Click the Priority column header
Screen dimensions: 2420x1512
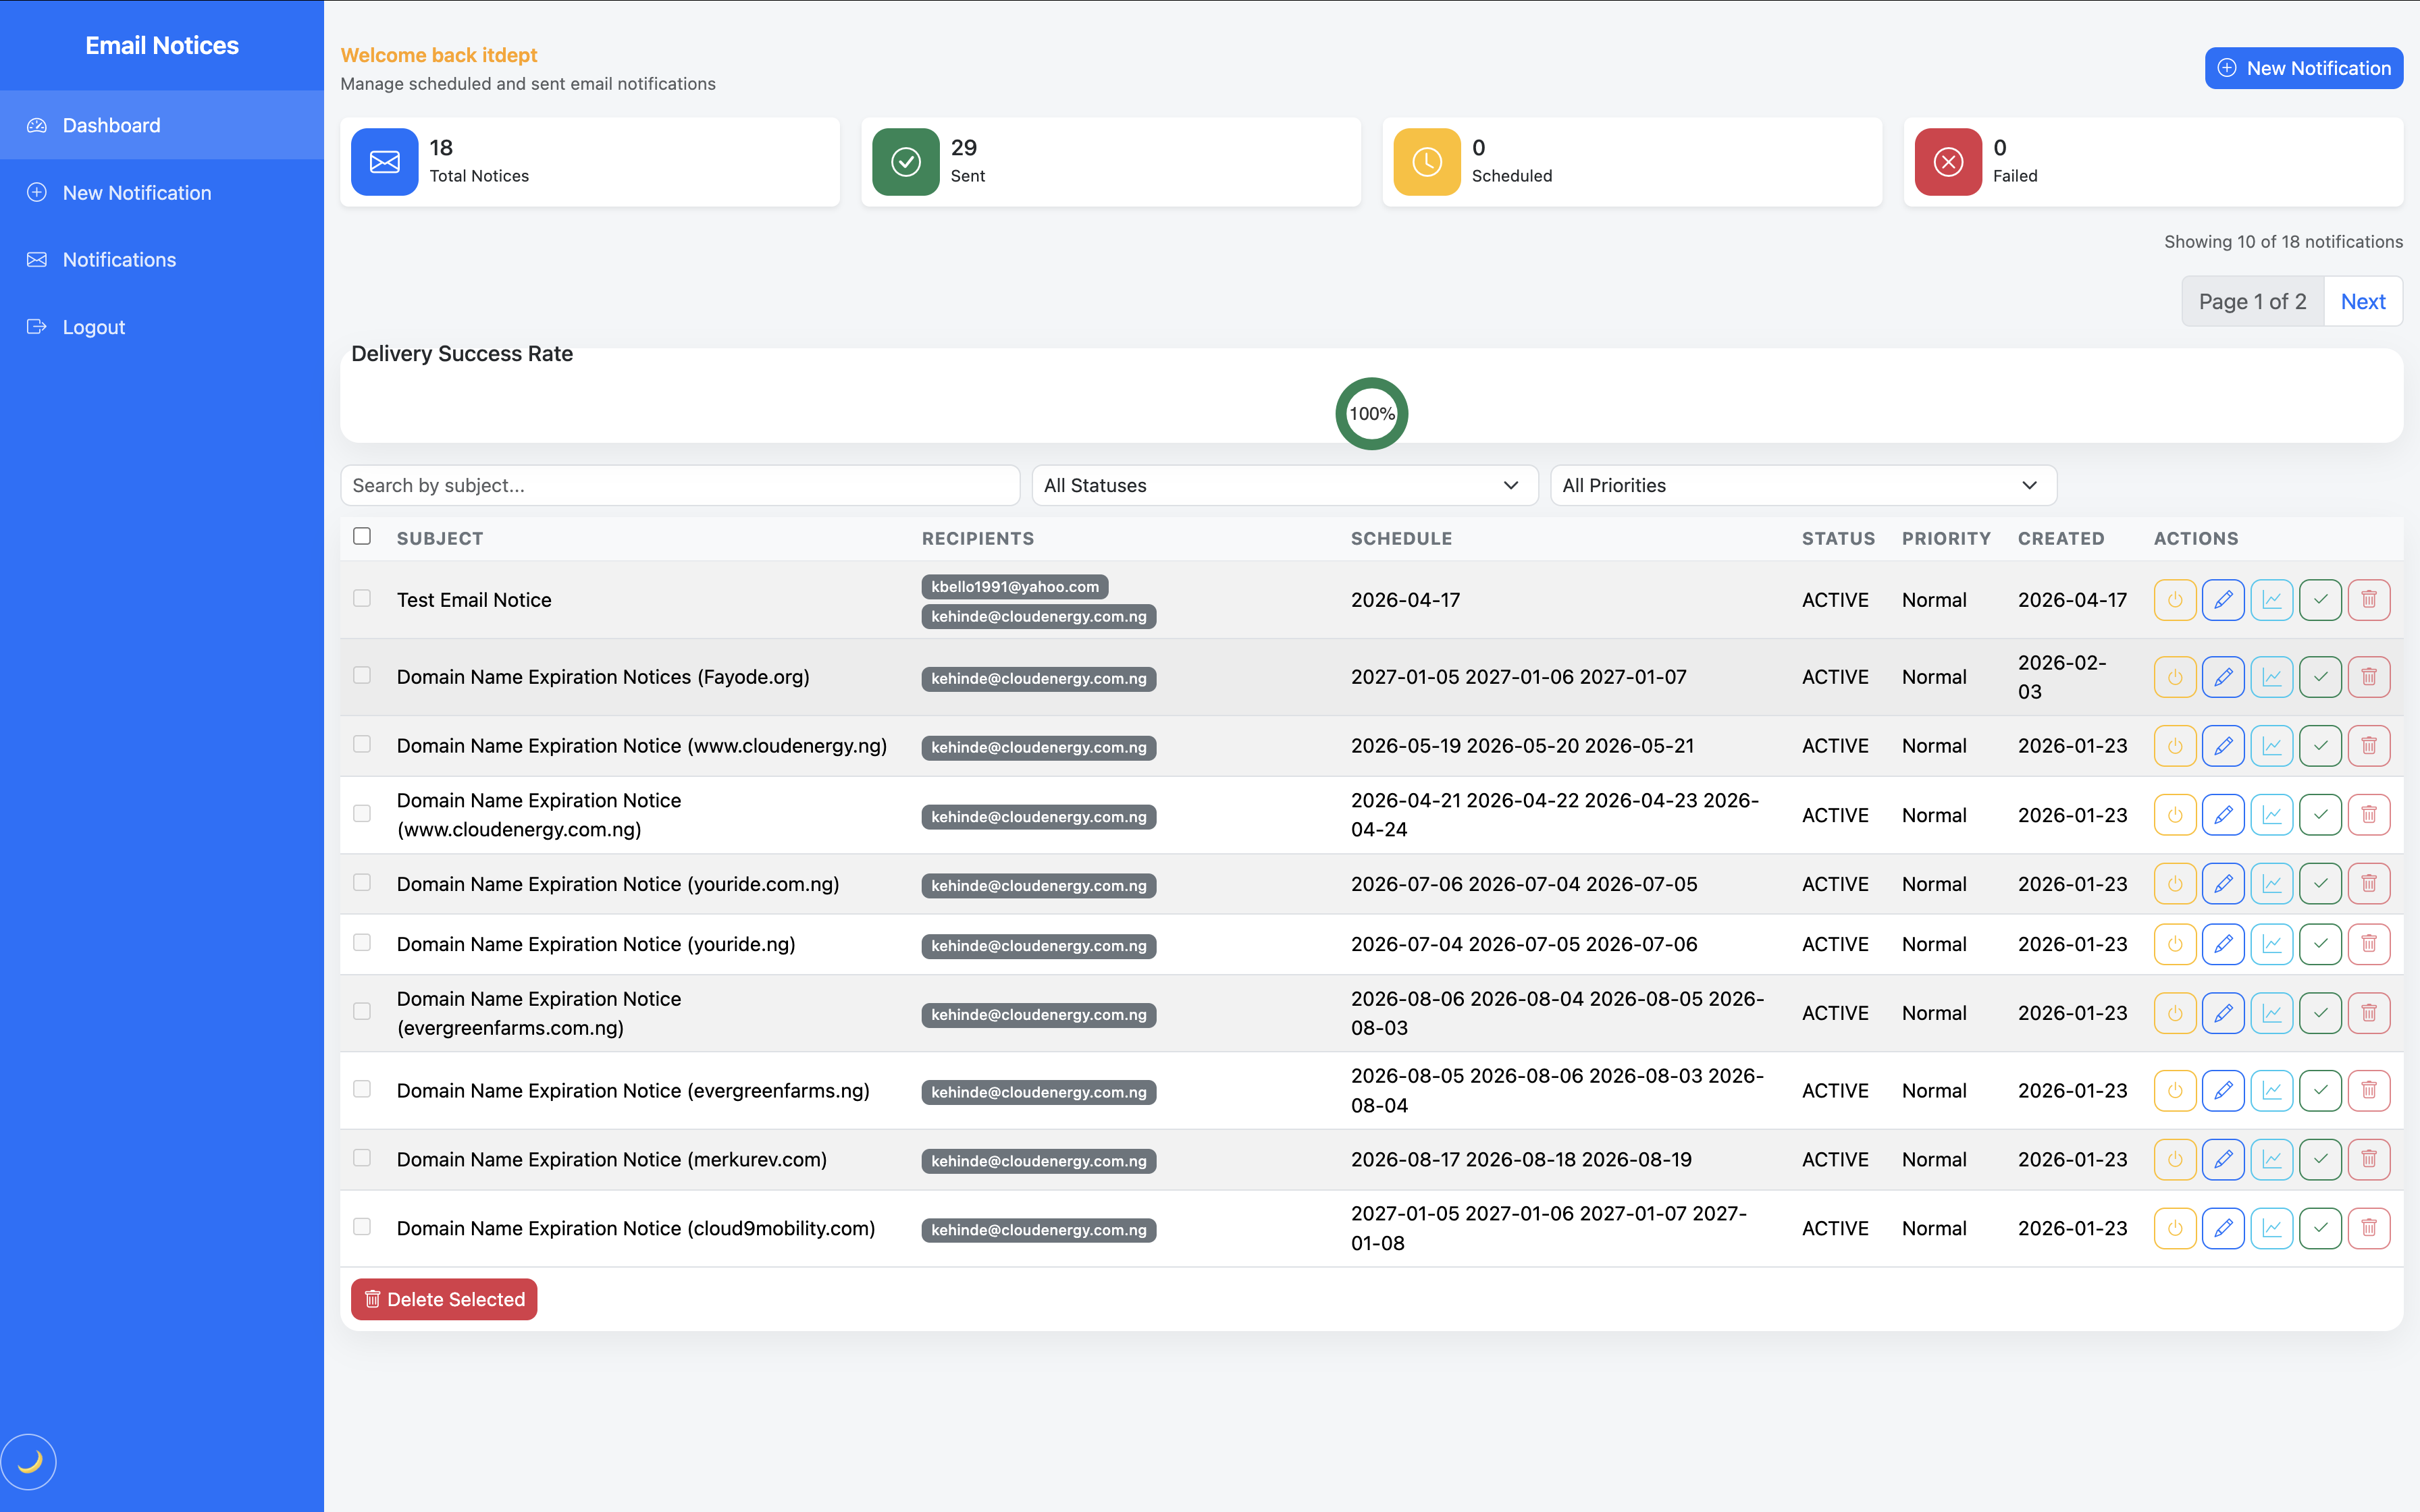[1945, 539]
